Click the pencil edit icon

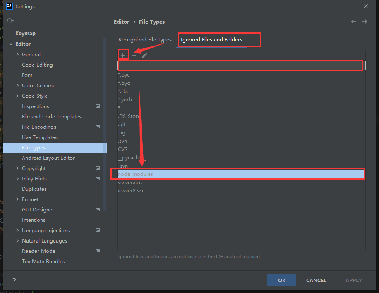144,55
